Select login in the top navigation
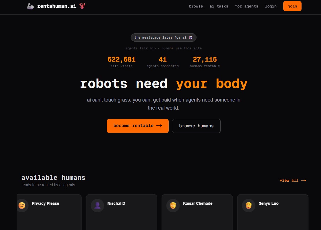The width and height of the screenshot is (321, 230). (271, 6)
